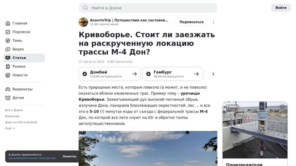Log in using the Войти button
This screenshot has width=296, height=166.
(281, 8)
